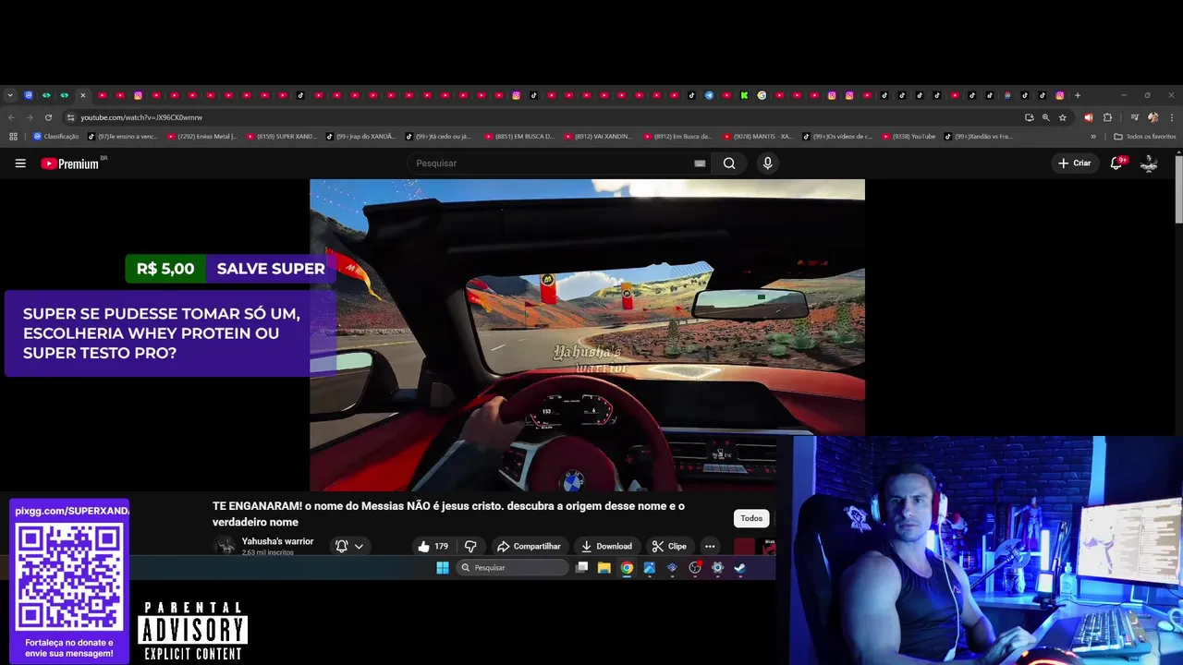Screen dimensions: 1183x665
Task: Switch to the Google tab
Action: point(762,95)
